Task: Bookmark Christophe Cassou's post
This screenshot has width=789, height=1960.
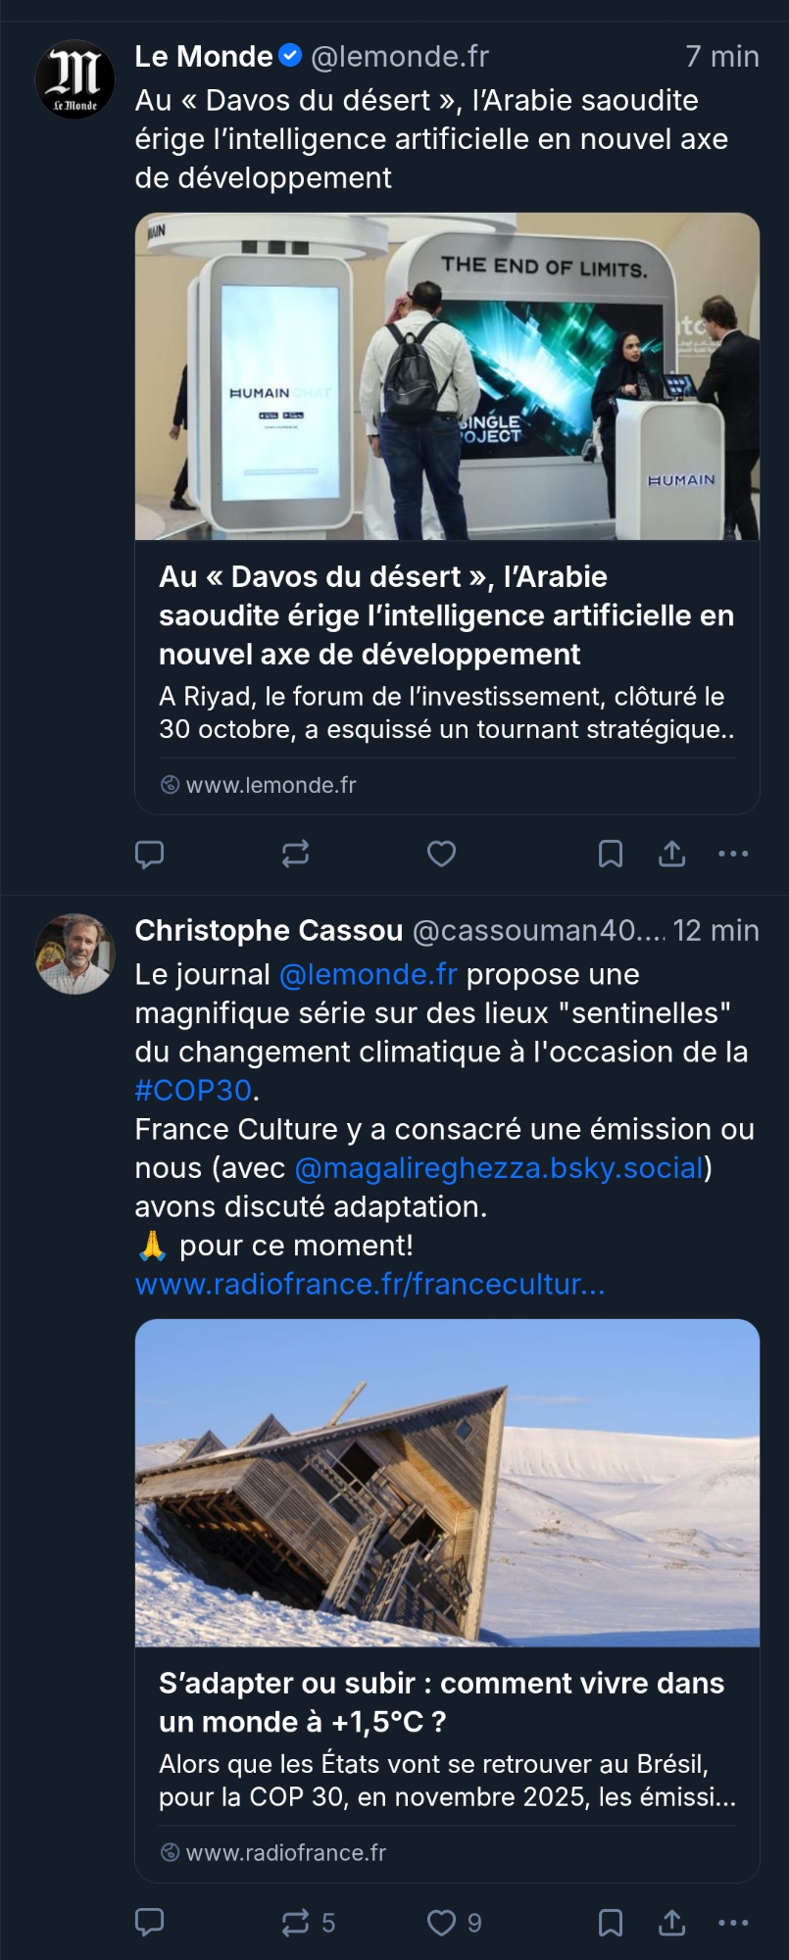Action: (x=610, y=1923)
